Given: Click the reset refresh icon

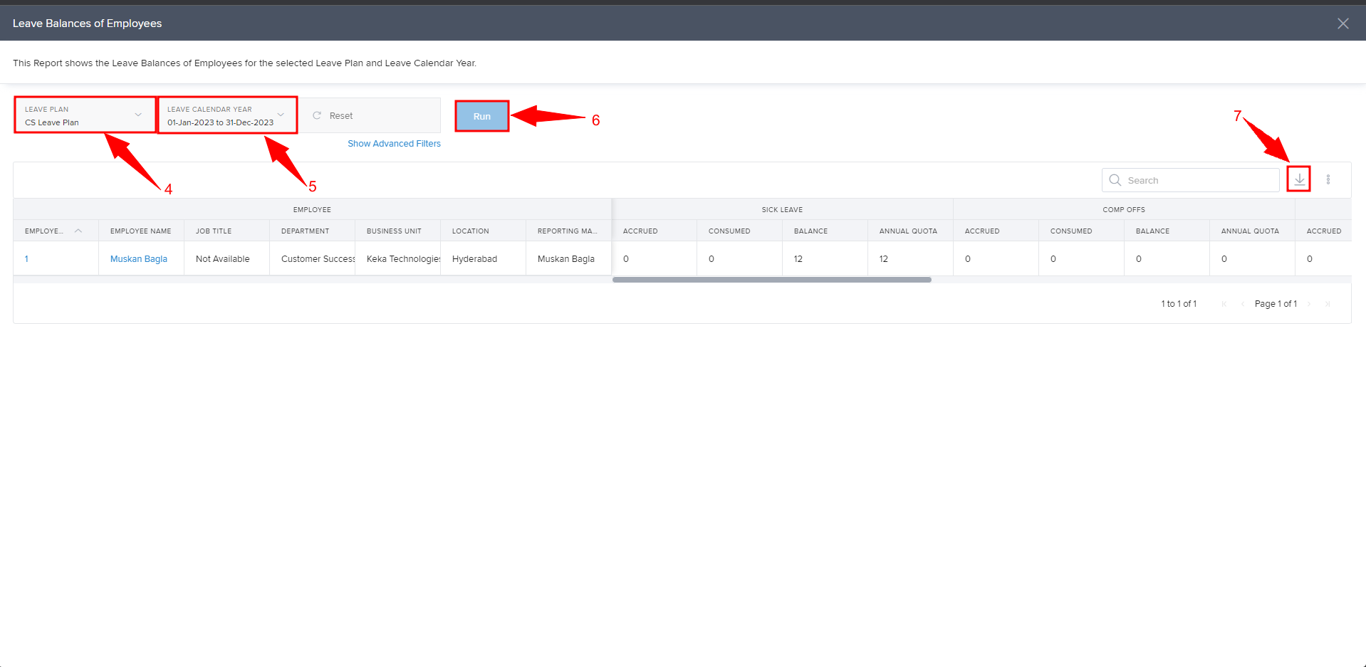Looking at the screenshot, I should (316, 115).
